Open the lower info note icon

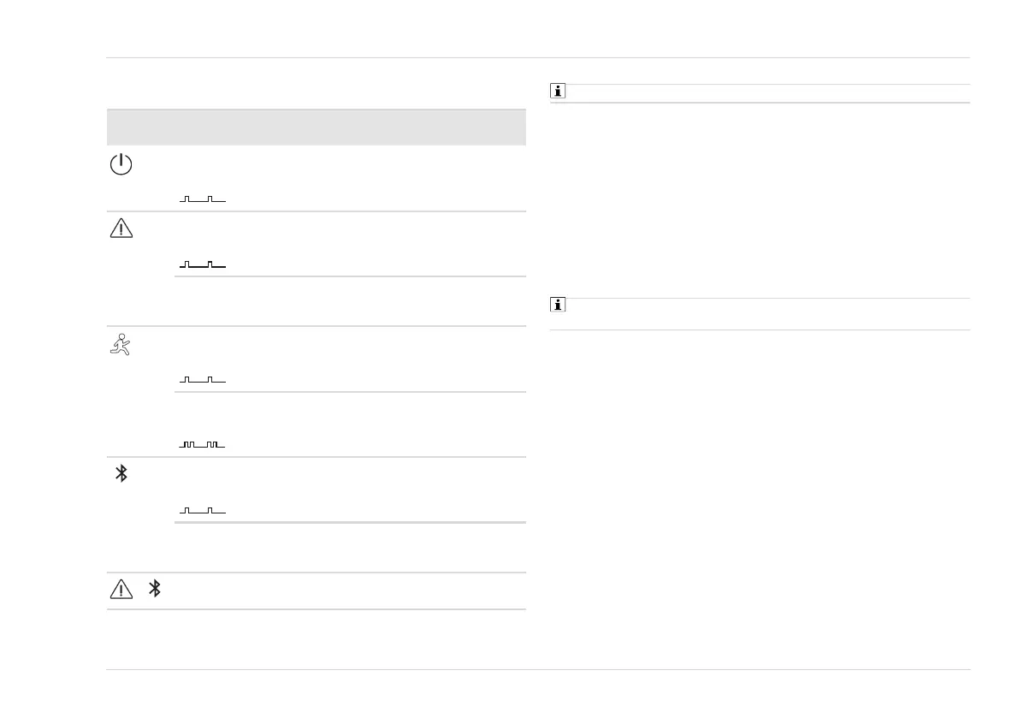tap(558, 305)
